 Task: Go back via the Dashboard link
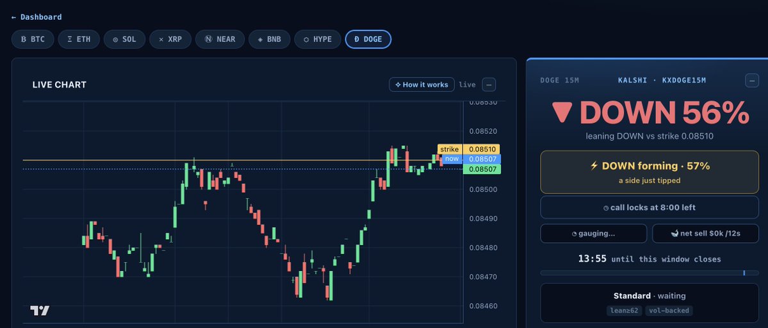point(37,17)
